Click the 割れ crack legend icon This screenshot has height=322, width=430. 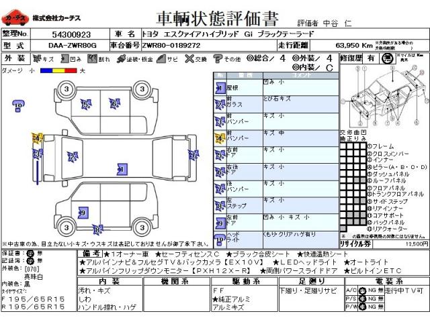click(92, 58)
